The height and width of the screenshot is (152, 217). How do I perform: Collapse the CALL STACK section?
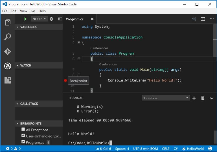click(x=39, y=104)
